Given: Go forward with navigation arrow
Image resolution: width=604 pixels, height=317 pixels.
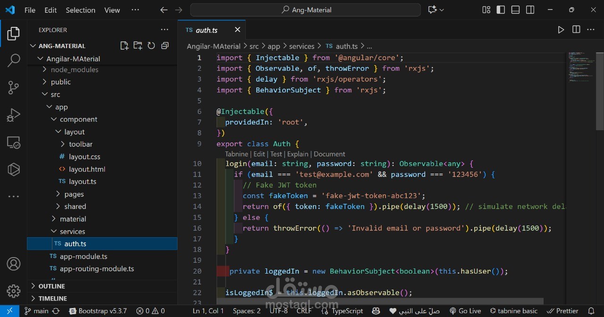Looking at the screenshot, I should [178, 10].
